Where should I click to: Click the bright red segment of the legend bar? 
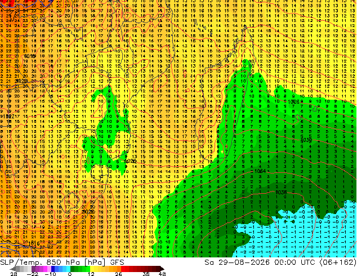(123, 269)
